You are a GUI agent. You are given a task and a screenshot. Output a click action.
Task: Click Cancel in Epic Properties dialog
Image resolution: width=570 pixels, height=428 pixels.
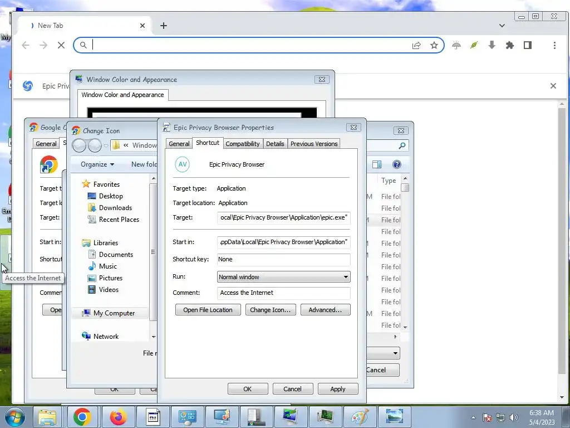292,388
